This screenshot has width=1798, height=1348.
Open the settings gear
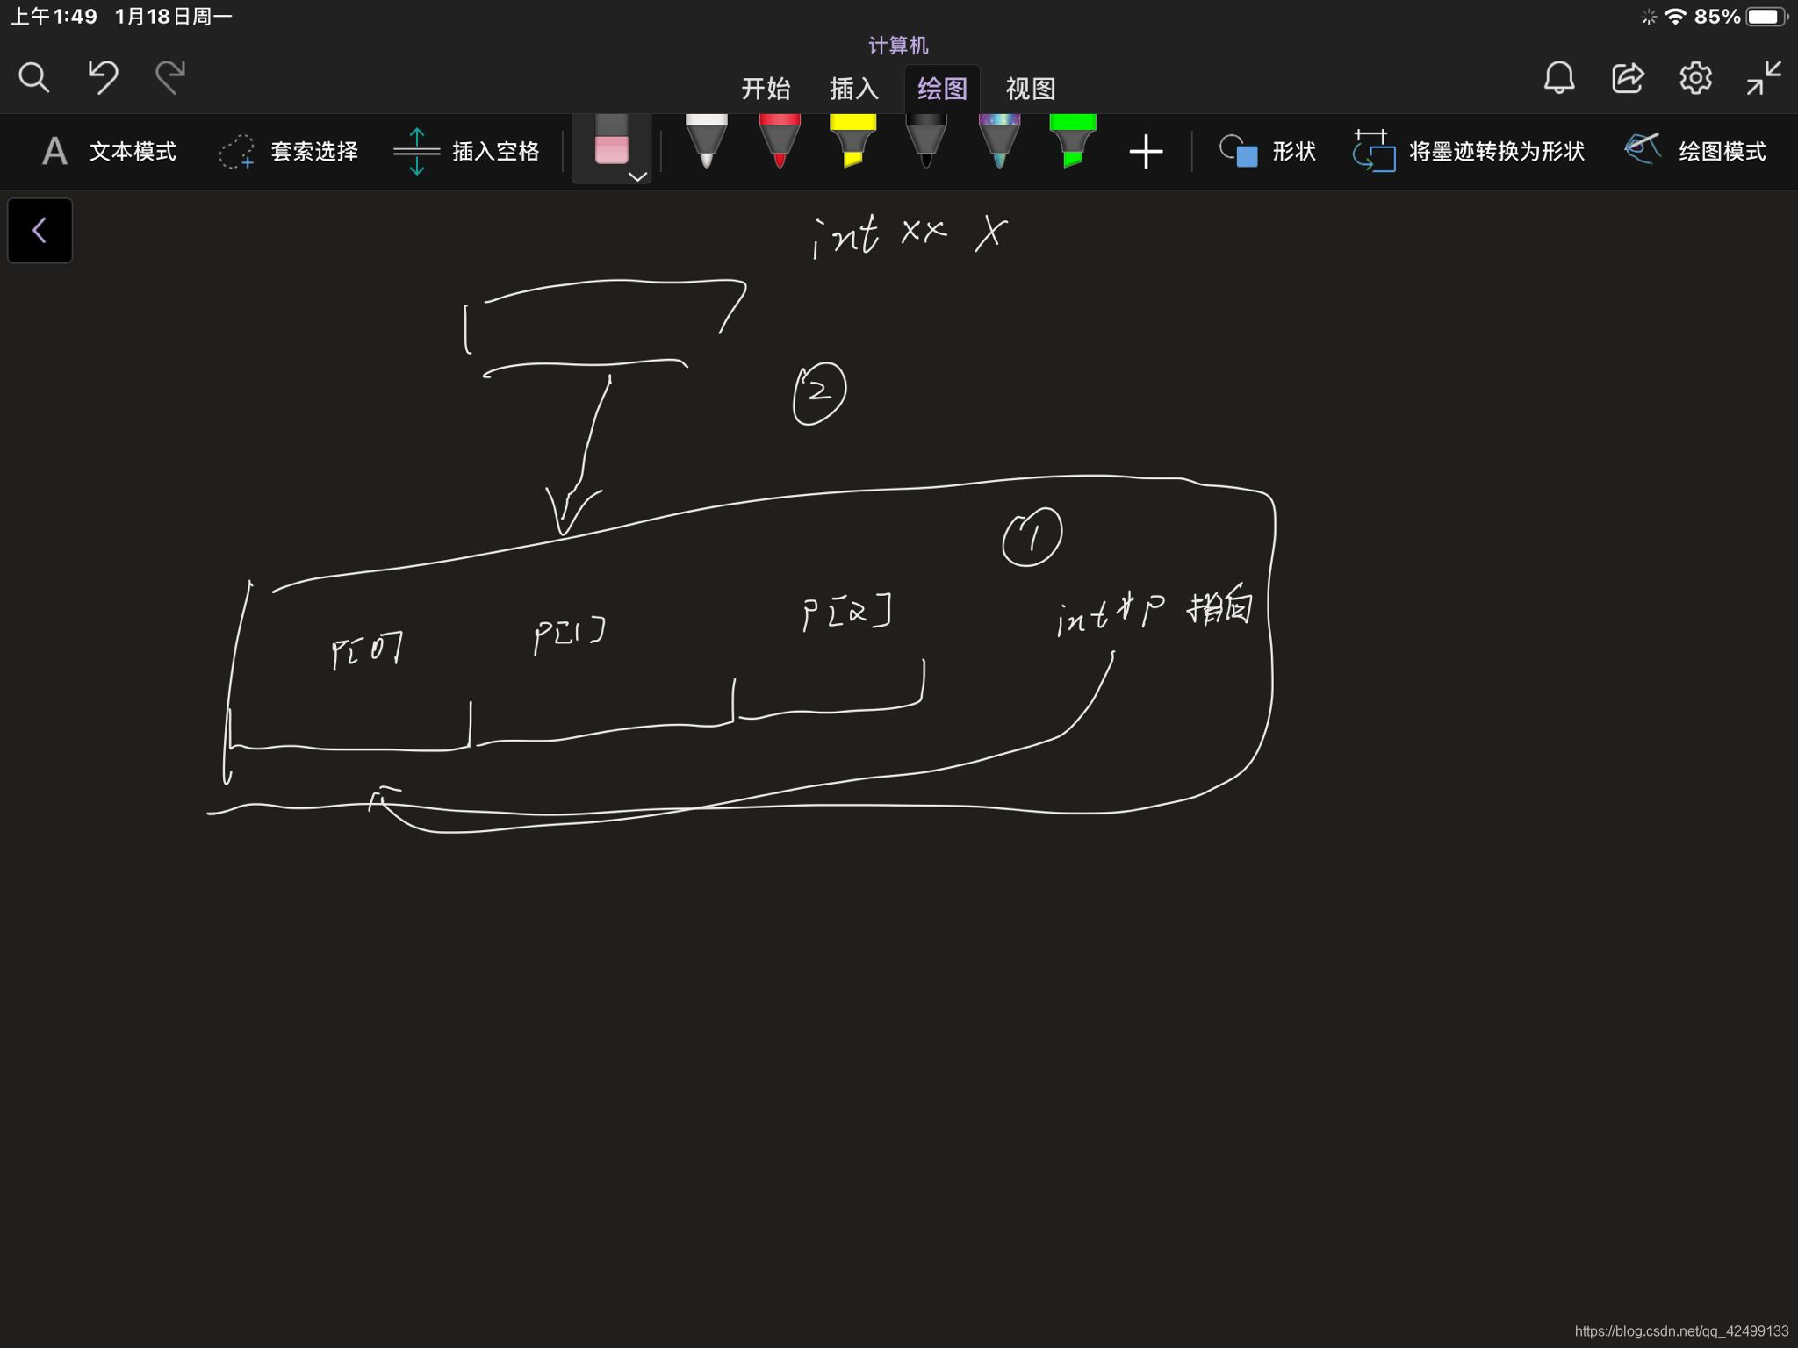(x=1695, y=78)
